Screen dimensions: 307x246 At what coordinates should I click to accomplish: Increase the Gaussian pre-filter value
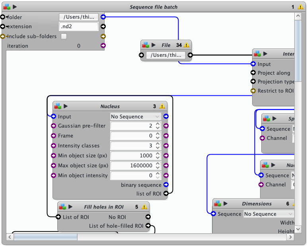(x=158, y=124)
